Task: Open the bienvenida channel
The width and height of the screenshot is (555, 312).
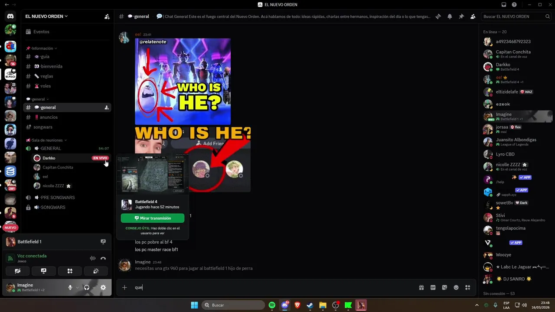Action: 67,66
